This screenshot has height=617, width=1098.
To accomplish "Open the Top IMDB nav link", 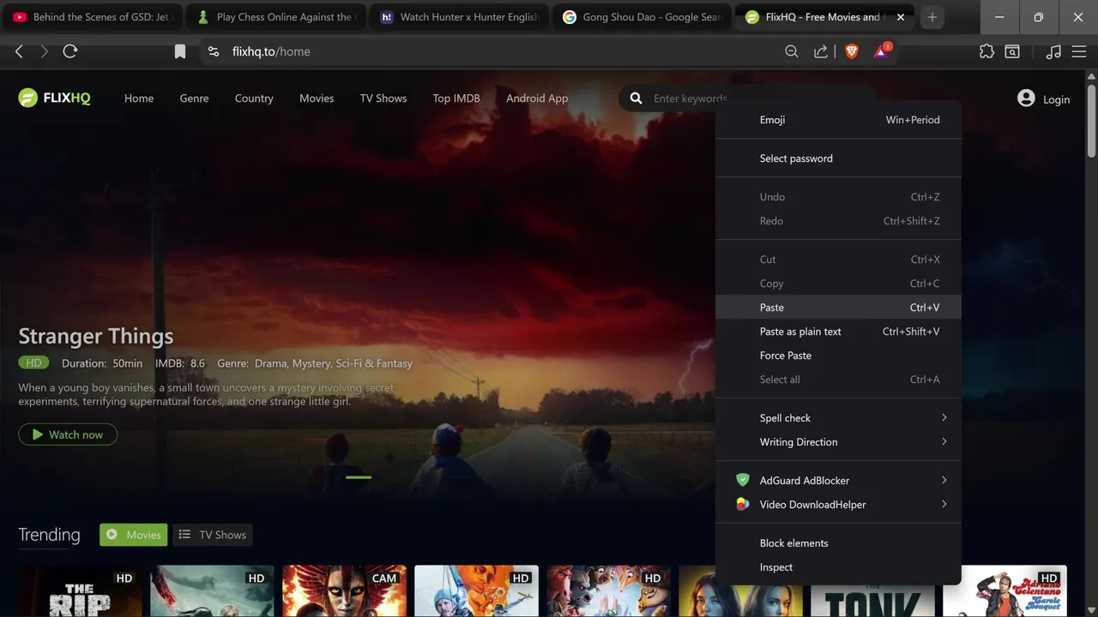I will click(x=456, y=99).
